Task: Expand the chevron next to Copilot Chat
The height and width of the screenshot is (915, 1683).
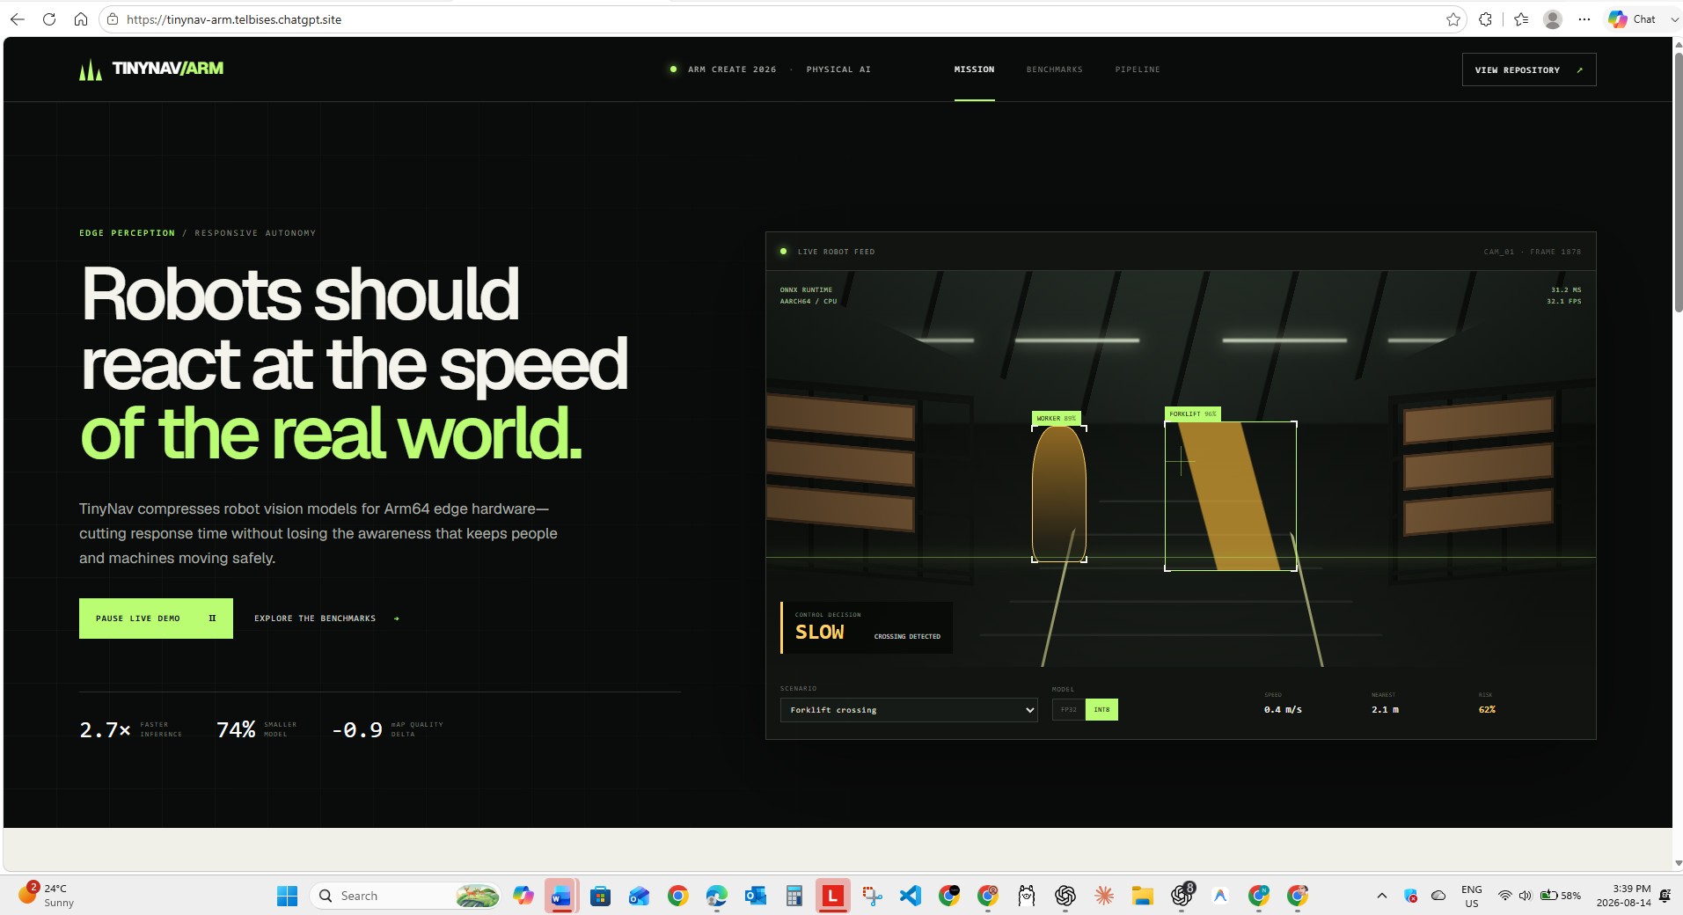Action: tap(1673, 19)
